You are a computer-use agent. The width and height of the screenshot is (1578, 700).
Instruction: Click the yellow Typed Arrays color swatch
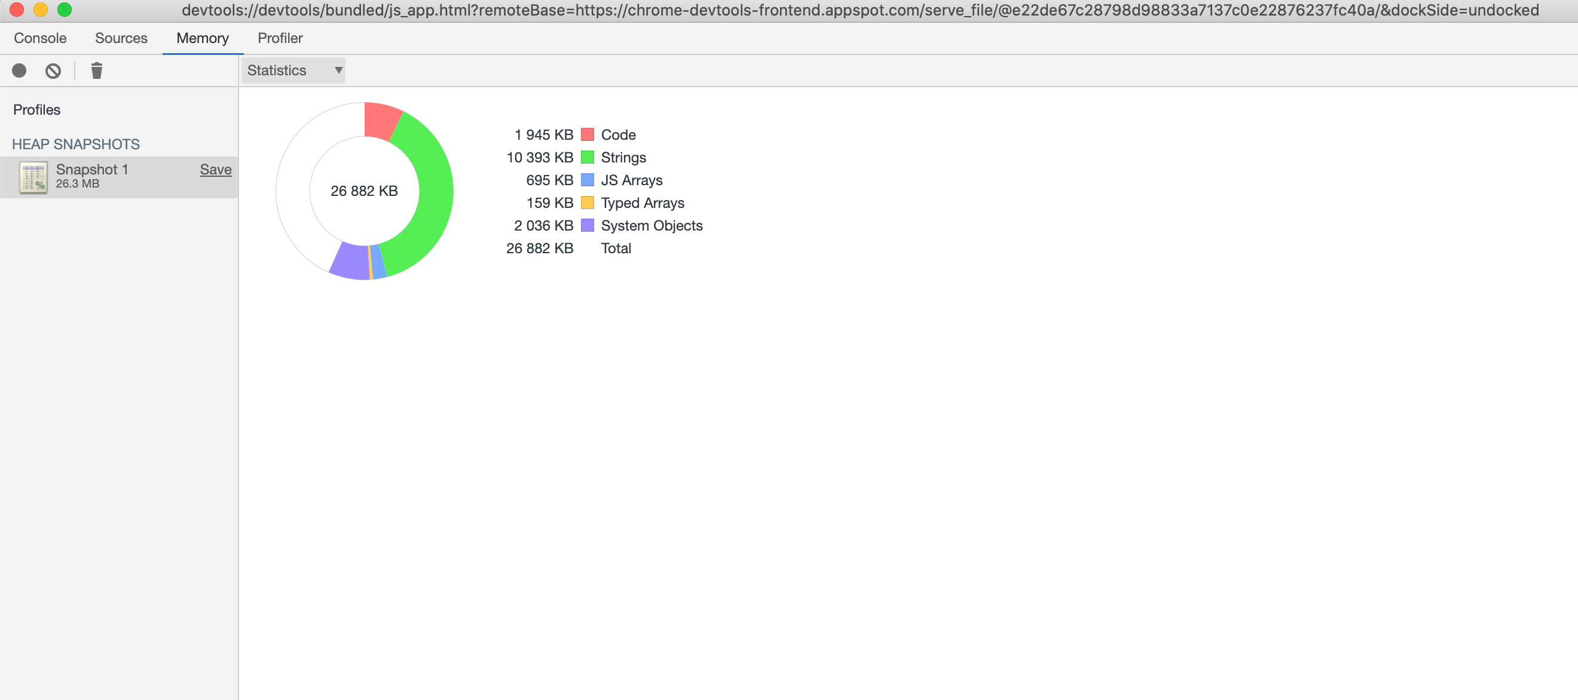tap(587, 202)
